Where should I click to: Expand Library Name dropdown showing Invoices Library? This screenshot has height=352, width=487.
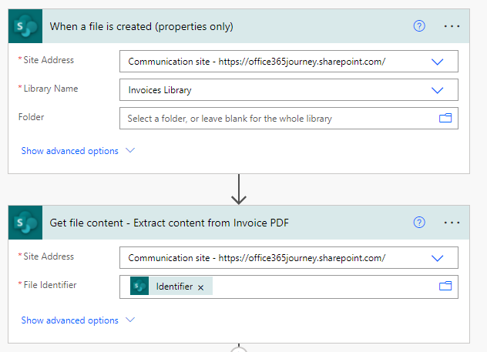pyautogui.click(x=438, y=90)
